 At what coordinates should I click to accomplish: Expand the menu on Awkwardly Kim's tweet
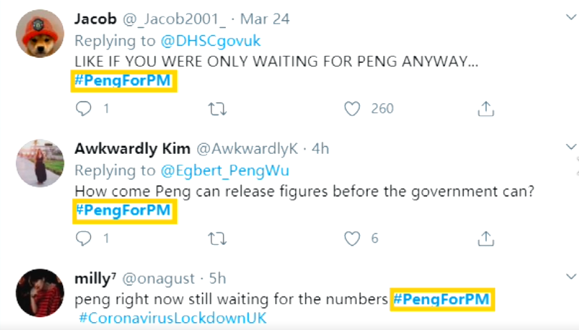coord(571,147)
